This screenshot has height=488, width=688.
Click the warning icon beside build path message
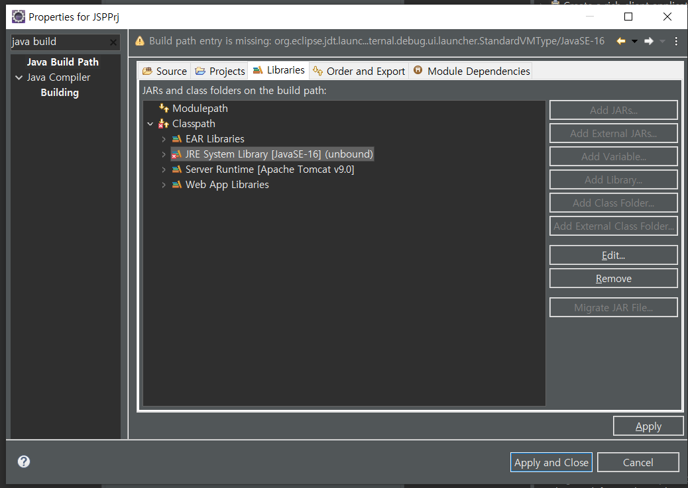[x=140, y=41]
